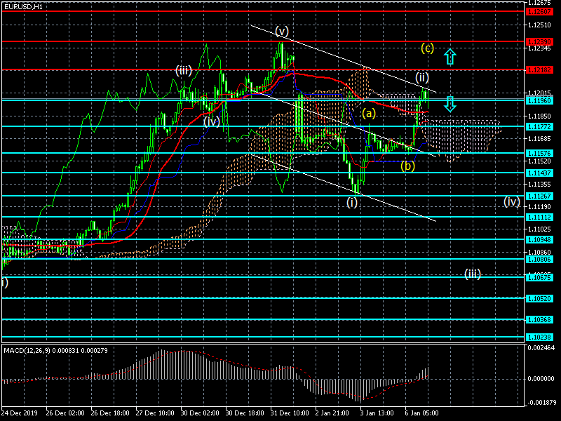Click the cyan 1.10948 price label
The width and height of the screenshot is (561, 421).
(539, 239)
